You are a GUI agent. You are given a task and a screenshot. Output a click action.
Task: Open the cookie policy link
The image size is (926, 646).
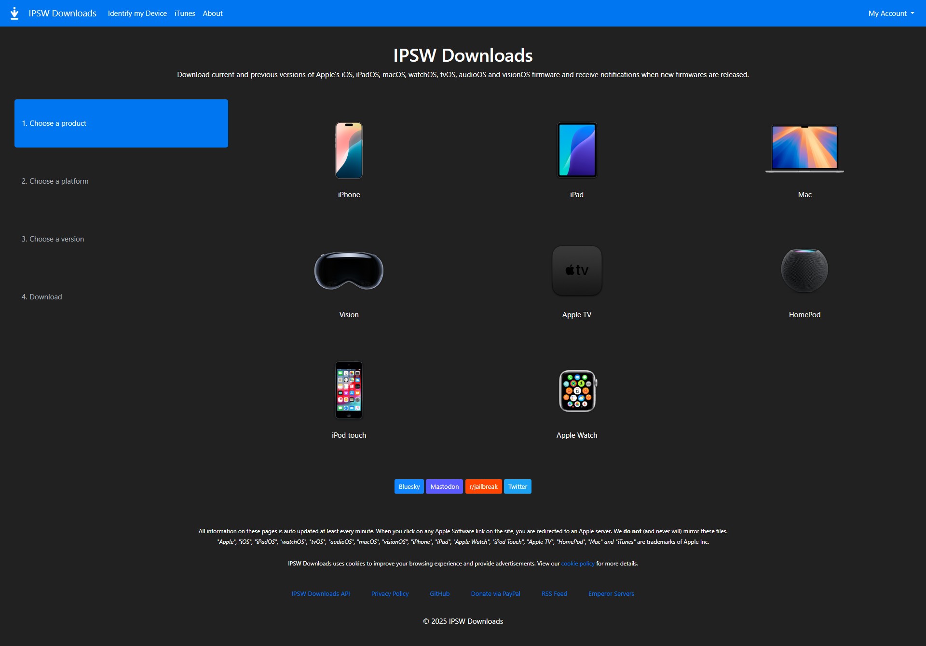coord(578,564)
